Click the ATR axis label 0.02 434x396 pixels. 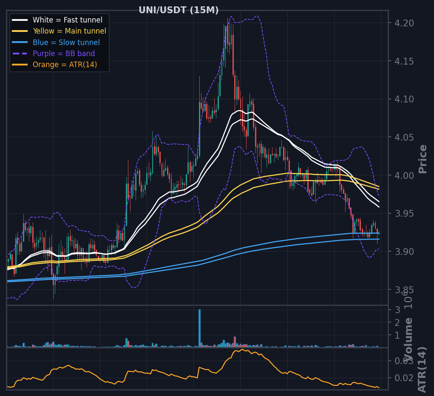pos(404,378)
